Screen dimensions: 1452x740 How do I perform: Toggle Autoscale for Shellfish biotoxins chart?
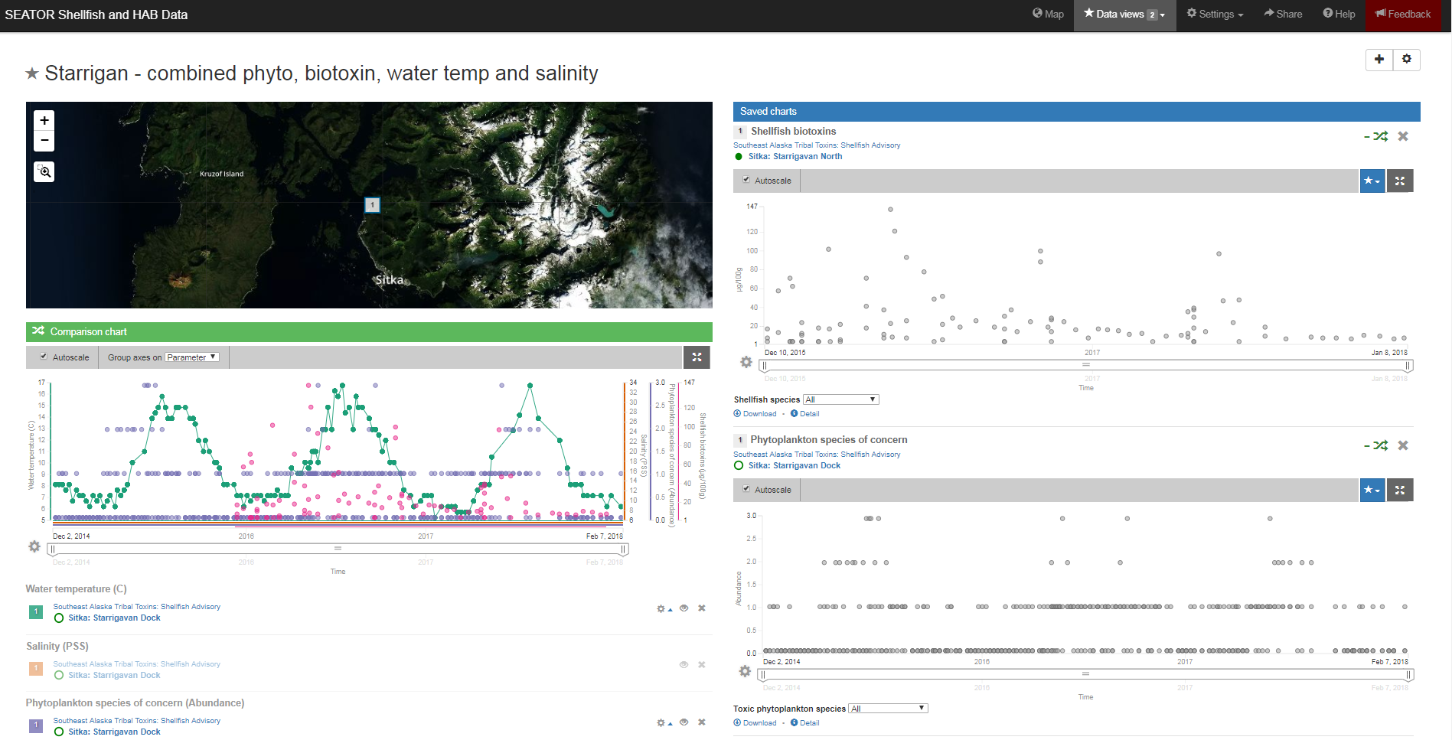tap(746, 180)
